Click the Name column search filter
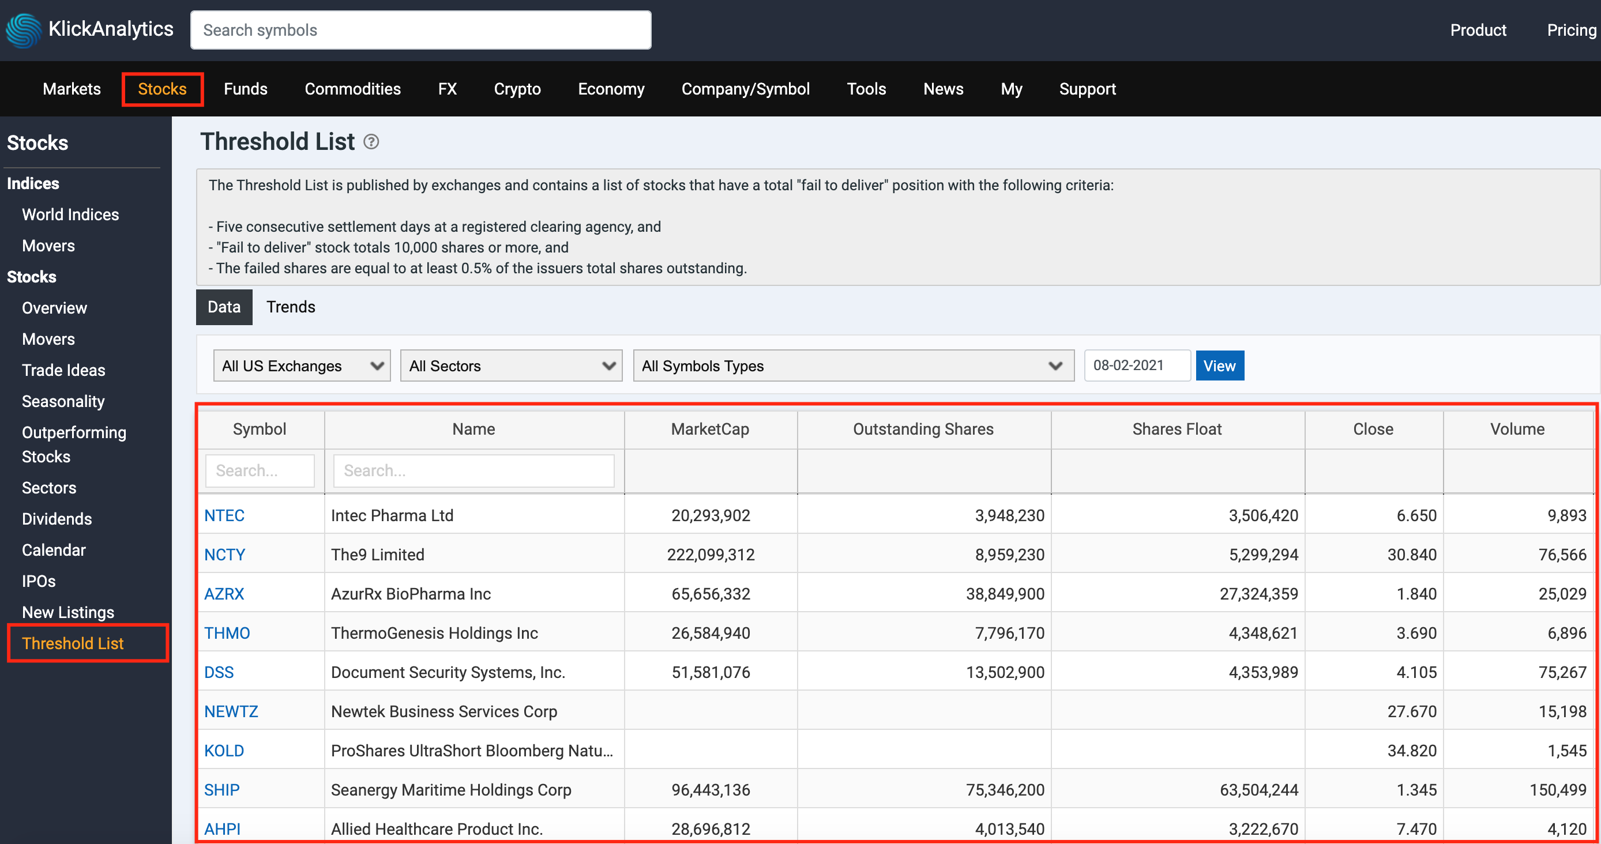1601x844 pixels. (473, 471)
